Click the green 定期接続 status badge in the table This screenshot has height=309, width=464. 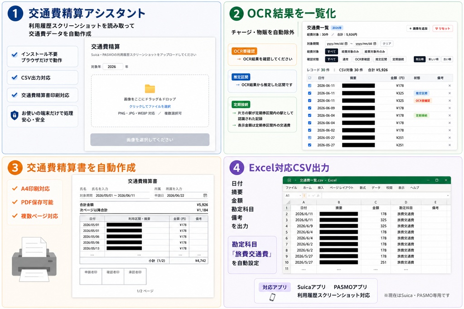pos(421,115)
